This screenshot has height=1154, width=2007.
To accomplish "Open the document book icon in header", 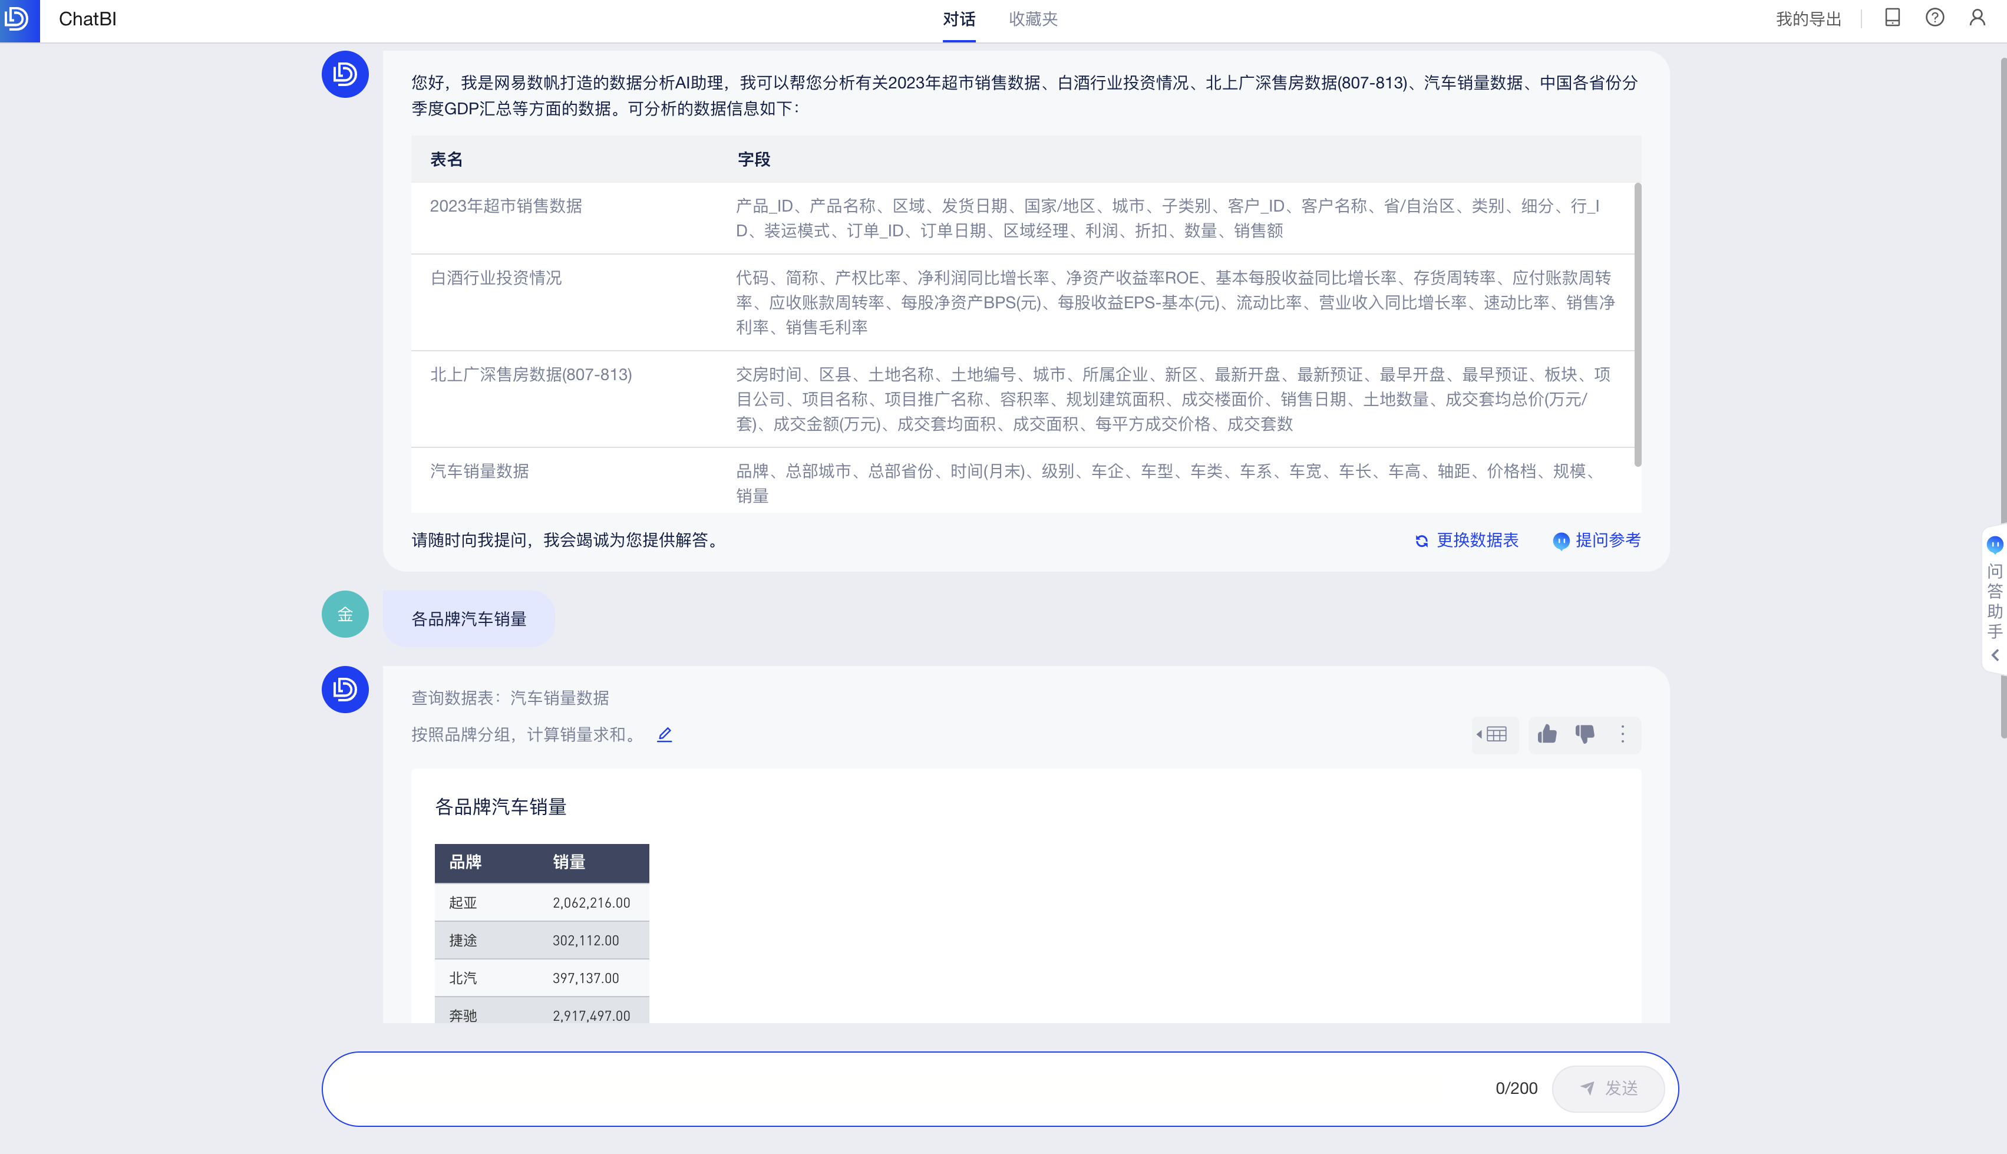I will (x=1892, y=18).
